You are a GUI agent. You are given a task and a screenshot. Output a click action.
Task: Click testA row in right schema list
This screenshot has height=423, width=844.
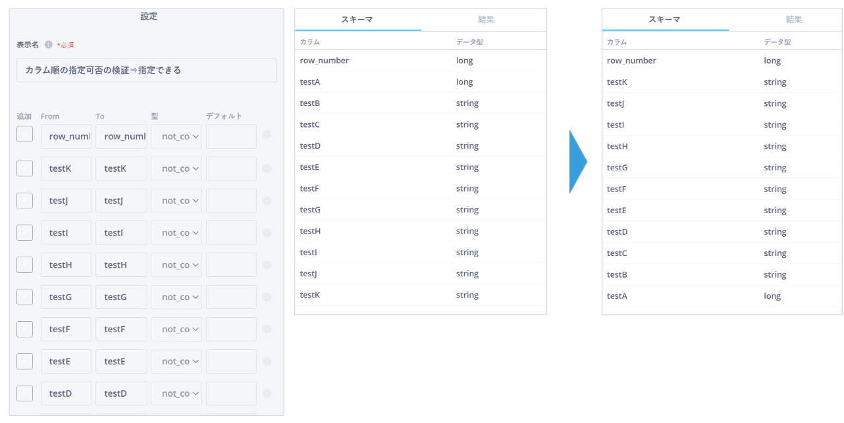pyautogui.click(x=722, y=296)
